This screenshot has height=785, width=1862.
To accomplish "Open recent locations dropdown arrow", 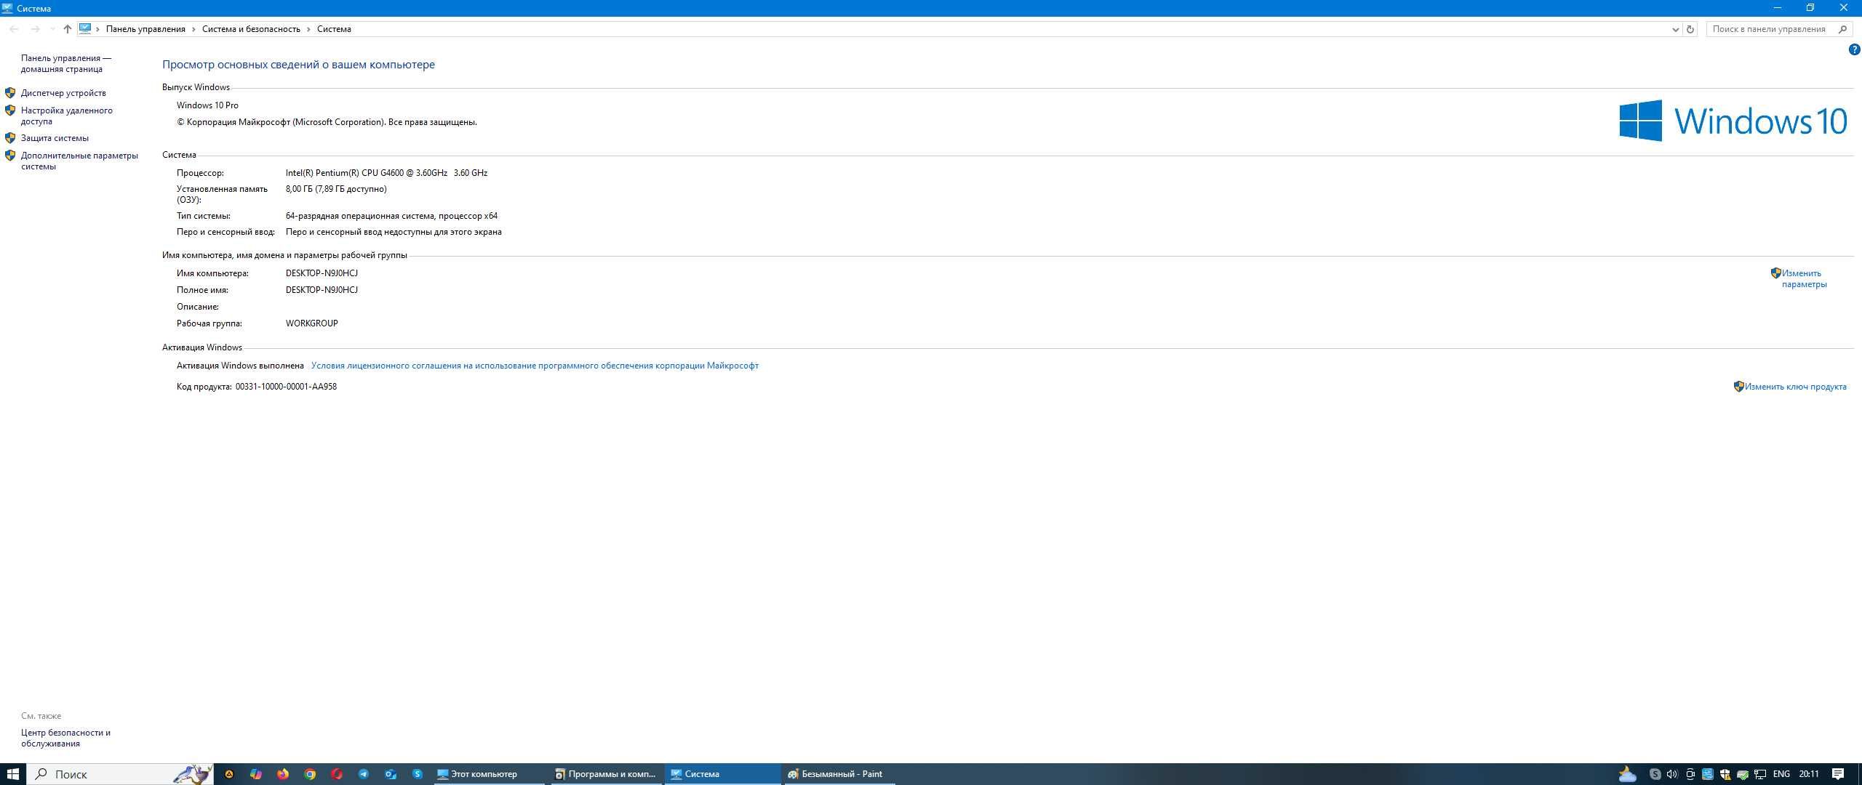I will click(x=52, y=29).
